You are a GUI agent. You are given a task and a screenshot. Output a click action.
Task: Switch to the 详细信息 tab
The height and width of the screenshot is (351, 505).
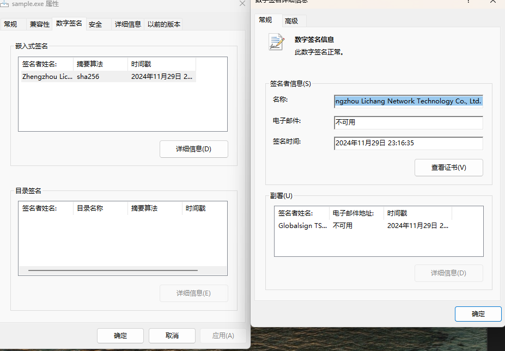[128, 24]
